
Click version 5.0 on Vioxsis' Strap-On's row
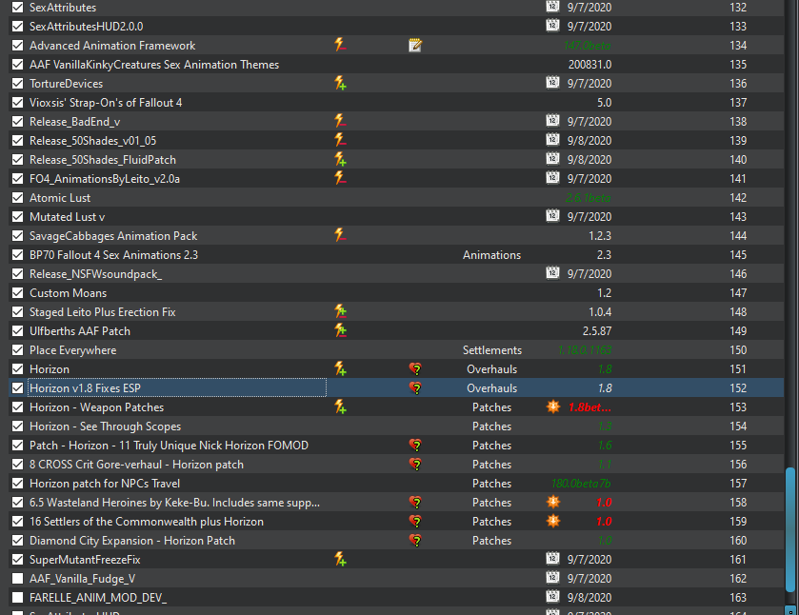(605, 103)
